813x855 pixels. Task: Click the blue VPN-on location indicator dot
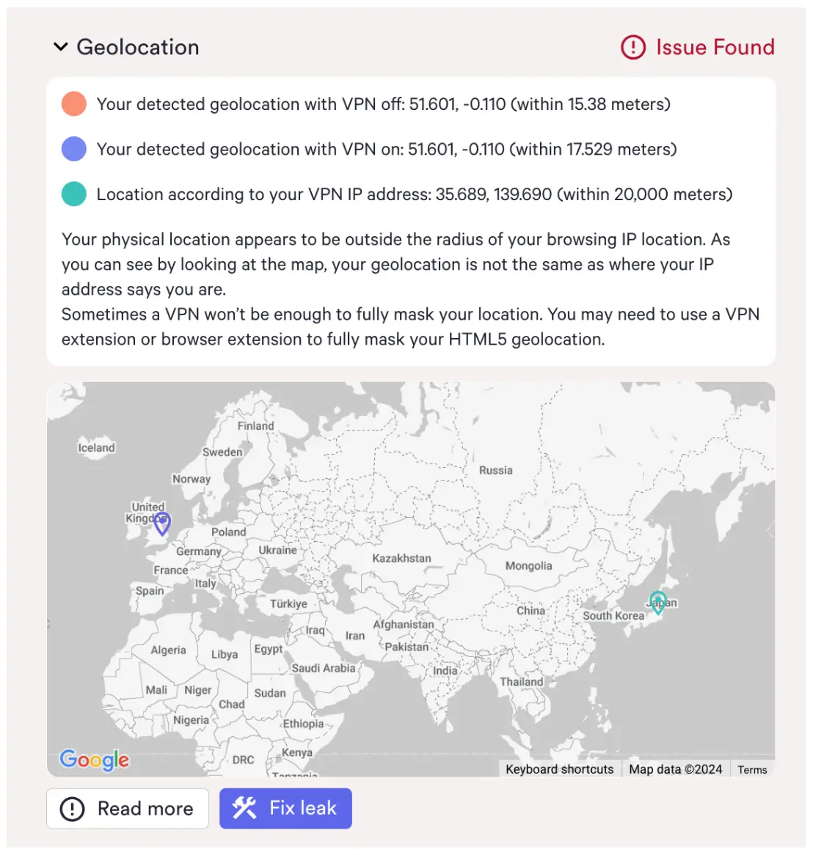73,149
